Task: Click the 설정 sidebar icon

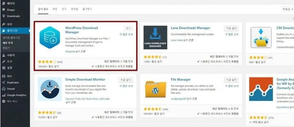Action: click(4, 68)
